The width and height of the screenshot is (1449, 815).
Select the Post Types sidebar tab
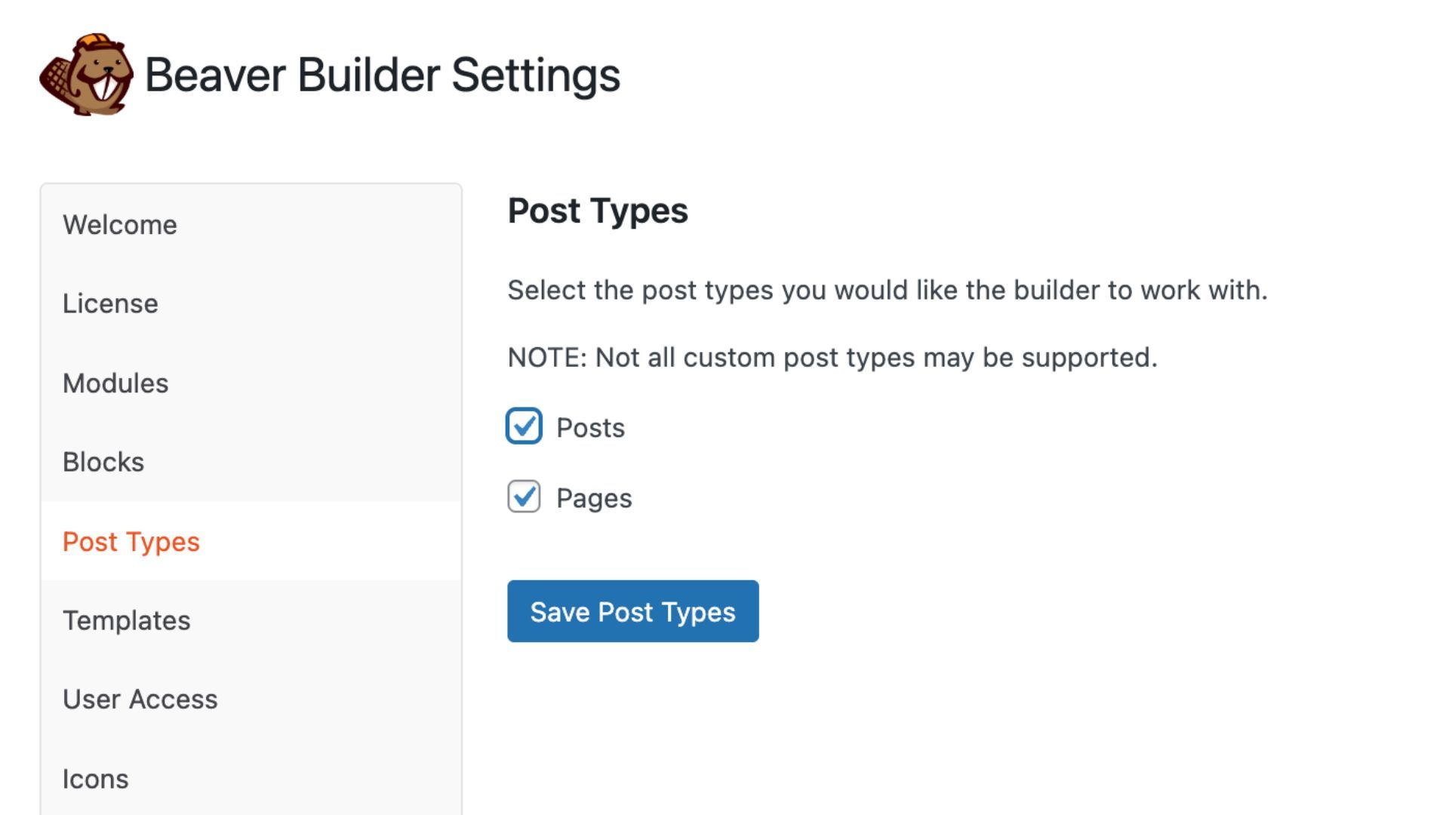[x=131, y=542]
